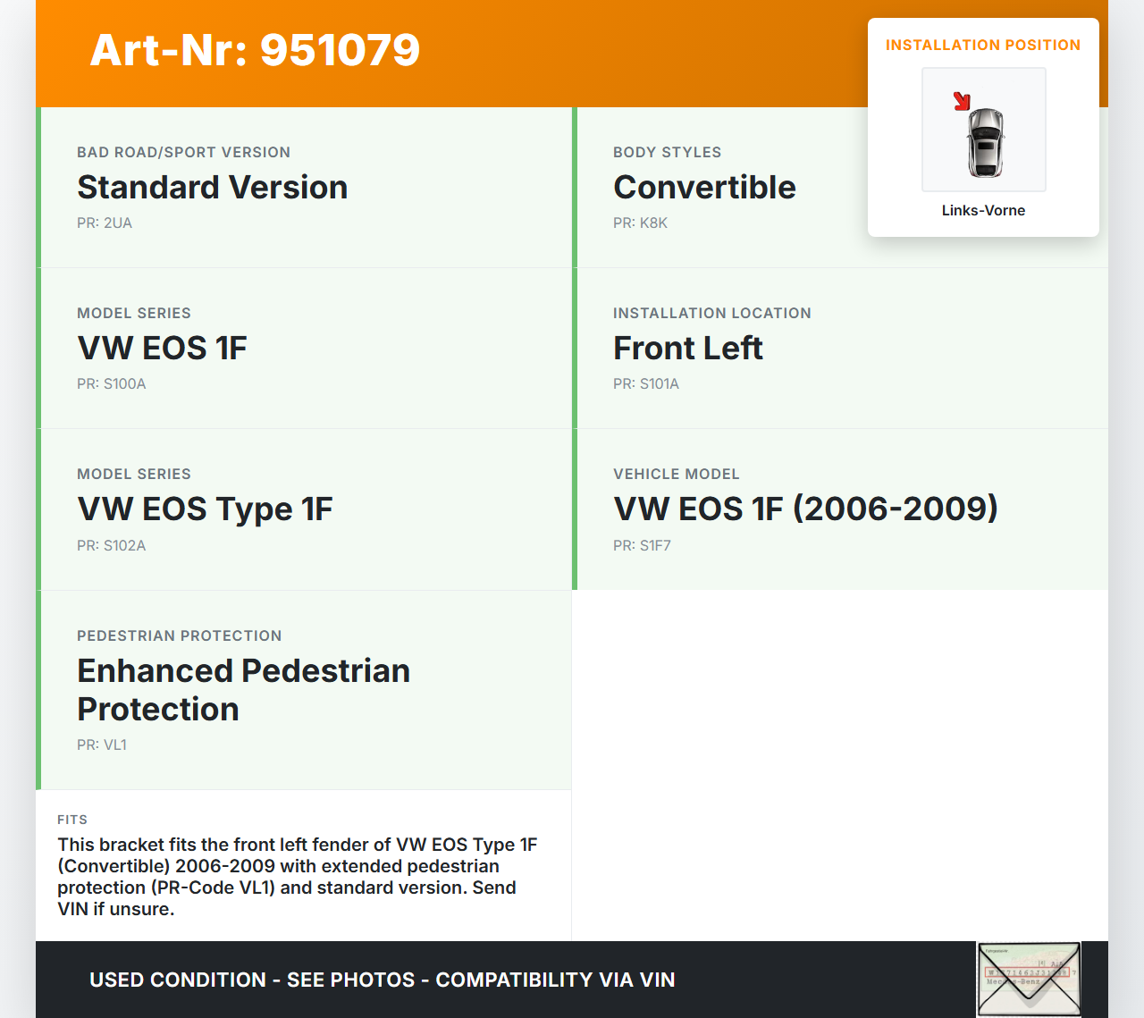The image size is (1144, 1018).
Task: Click the PR: K8K code
Action: coord(640,223)
